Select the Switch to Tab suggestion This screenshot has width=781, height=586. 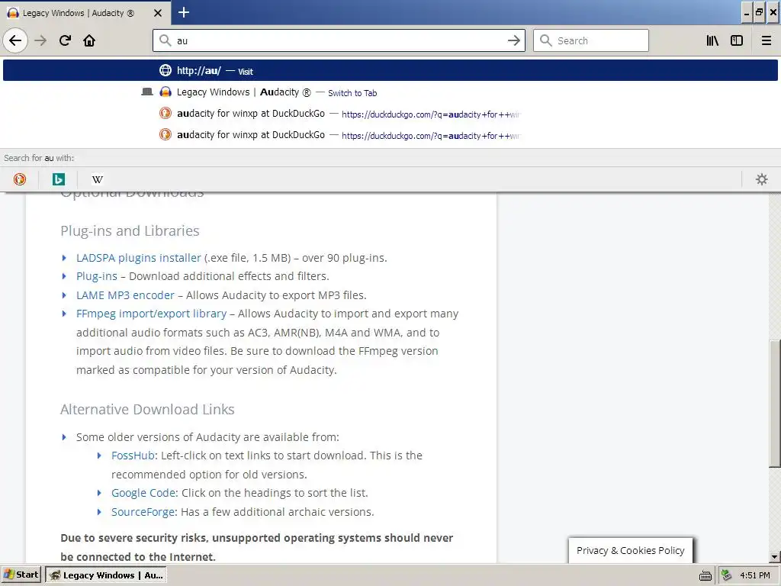390,92
